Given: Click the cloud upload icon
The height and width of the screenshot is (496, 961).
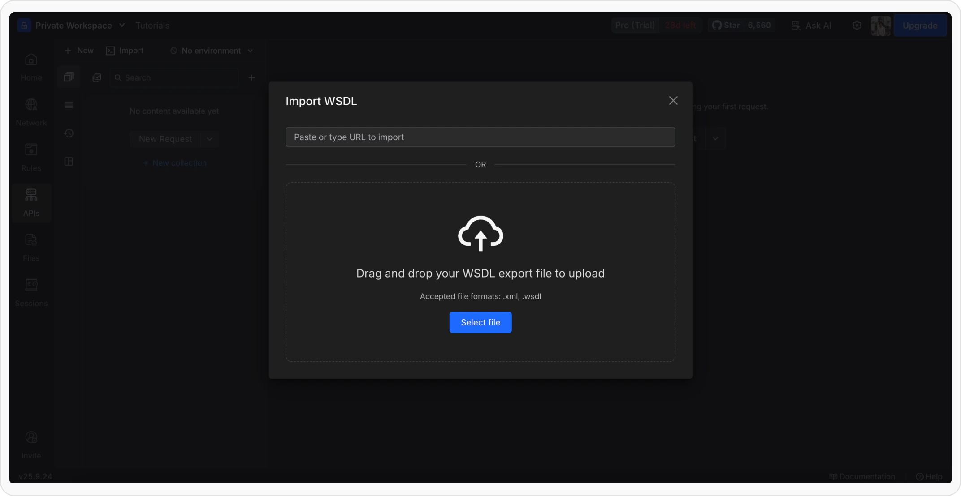Looking at the screenshot, I should [480, 233].
